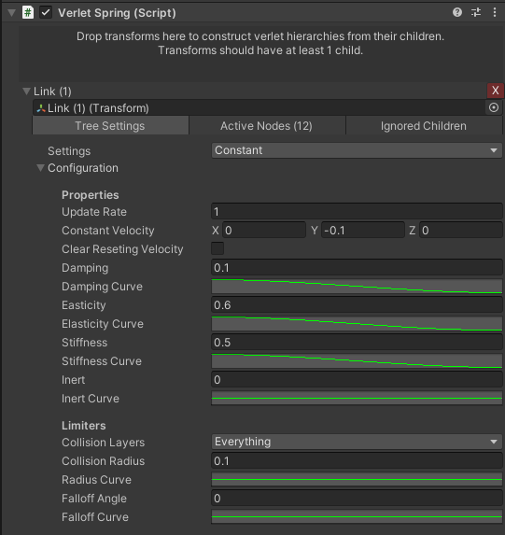This screenshot has height=535, width=505.
Task: Switch to the Ignored Children tab
Action: pos(424,126)
